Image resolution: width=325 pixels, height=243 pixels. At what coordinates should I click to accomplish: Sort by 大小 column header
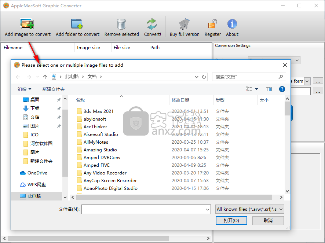pos(264,100)
